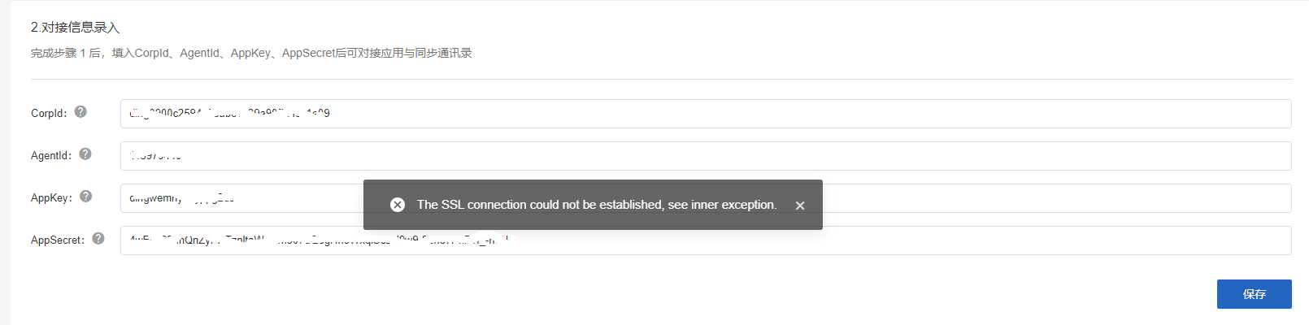This screenshot has height=325, width=1309.
Task: Click the AppSecret input field
Action: 894,240
